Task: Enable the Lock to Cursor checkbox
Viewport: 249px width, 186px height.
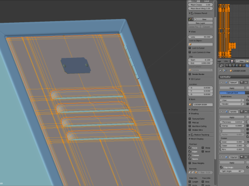Action: [x=190, y=48]
